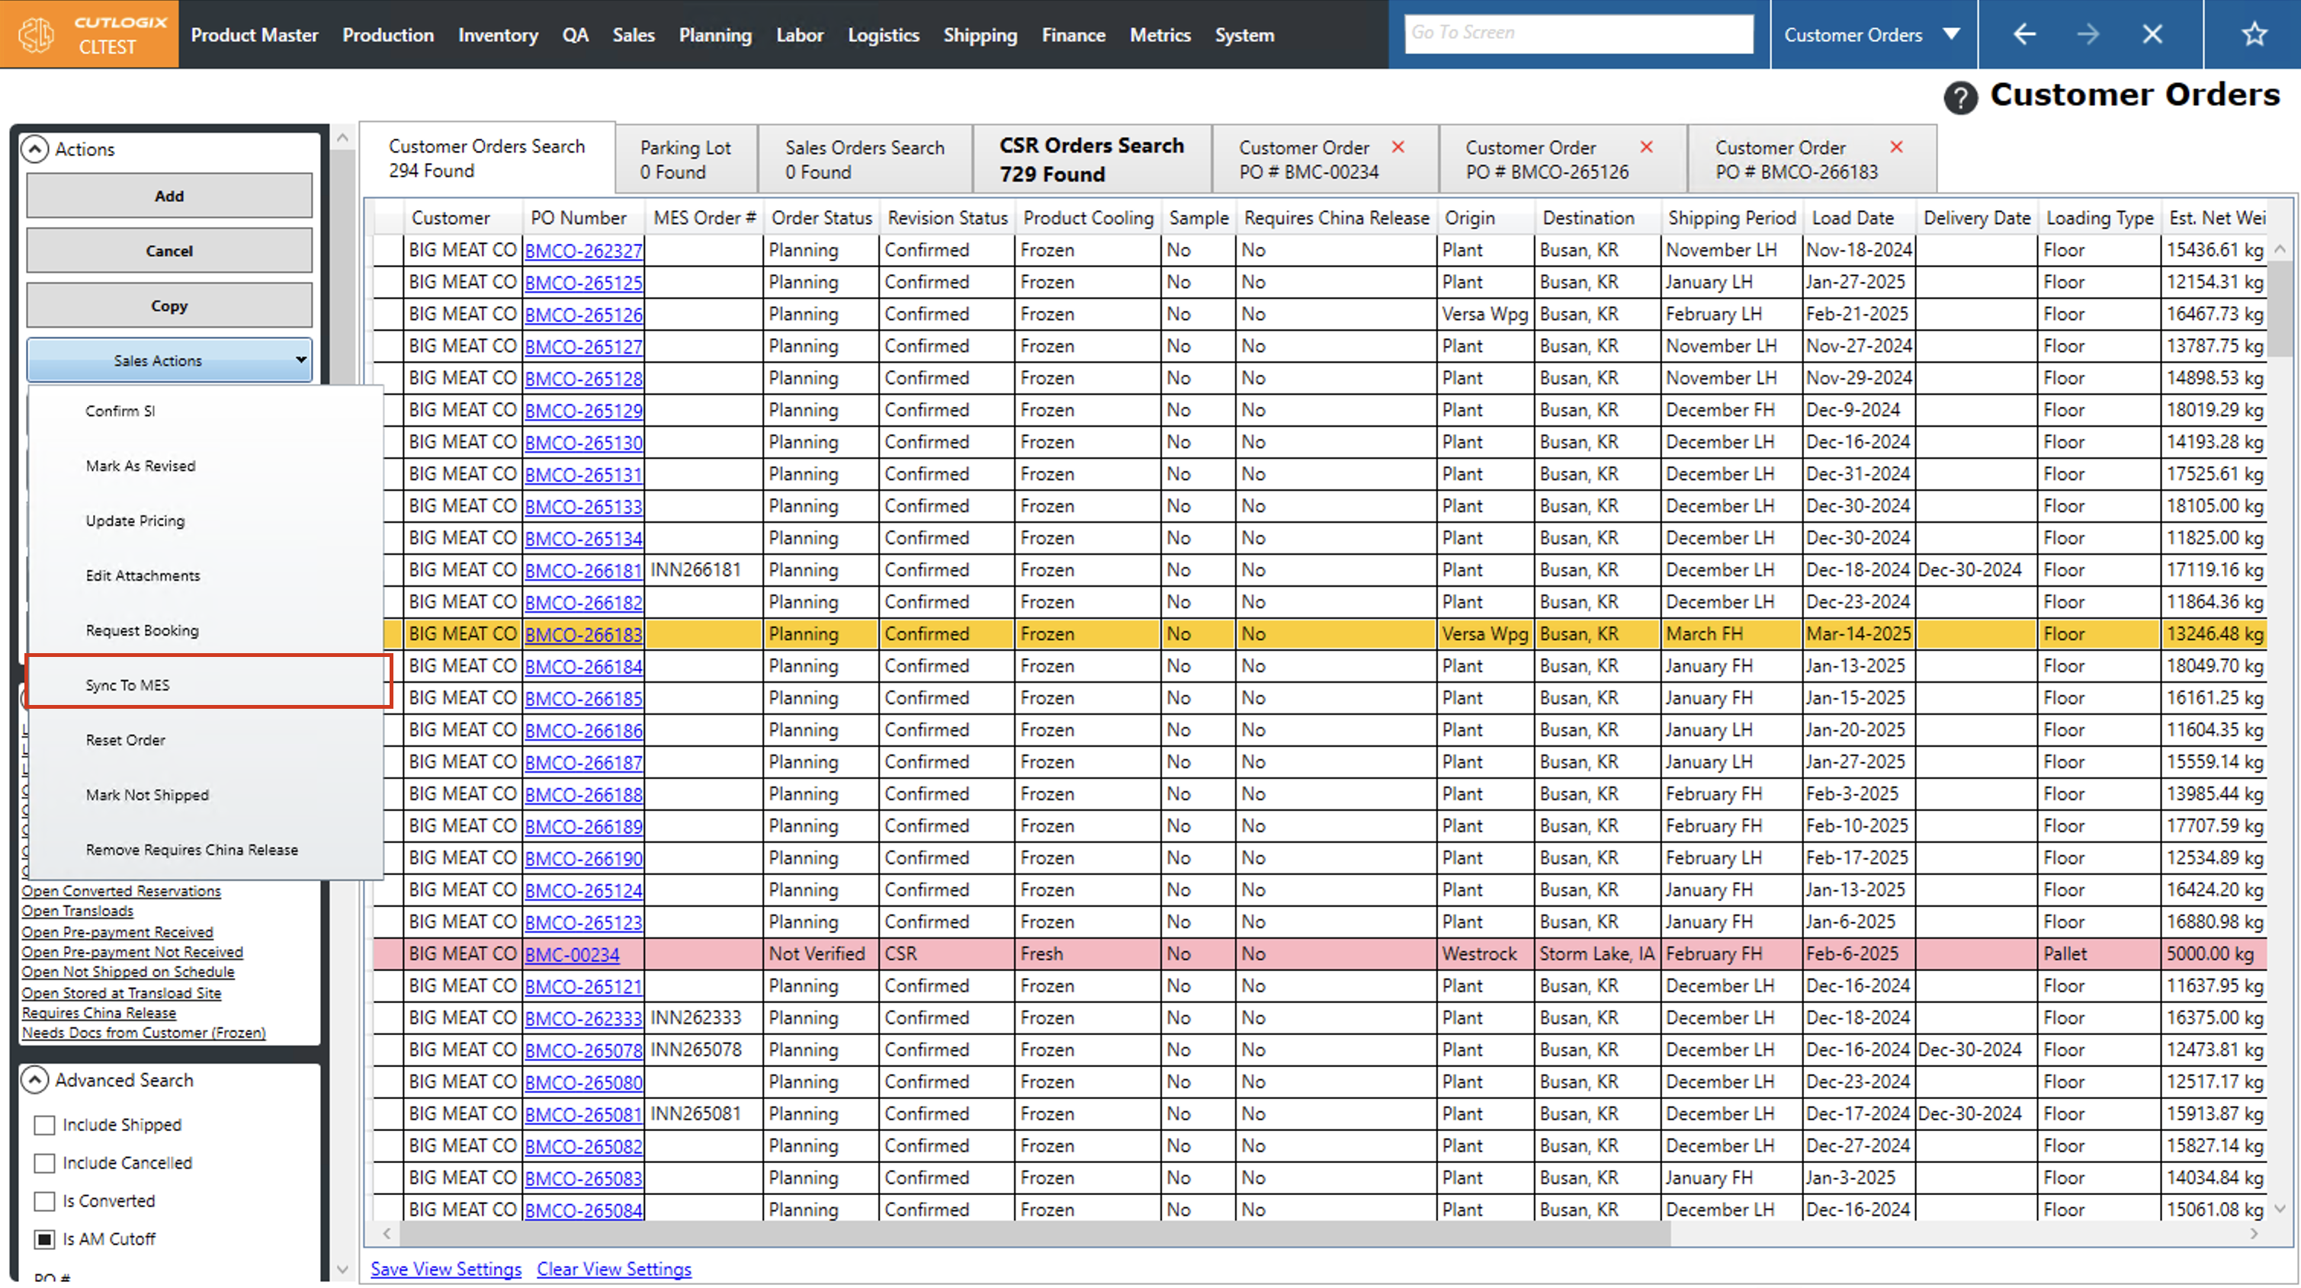Click the forward arrow navigation icon
This screenshot has height=1288, width=2301.
pos(2088,35)
